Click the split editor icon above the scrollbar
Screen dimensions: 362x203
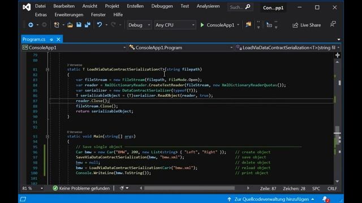337,55
